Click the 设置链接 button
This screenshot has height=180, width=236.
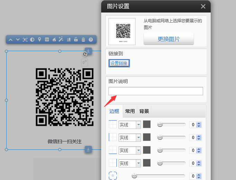coord(119,63)
